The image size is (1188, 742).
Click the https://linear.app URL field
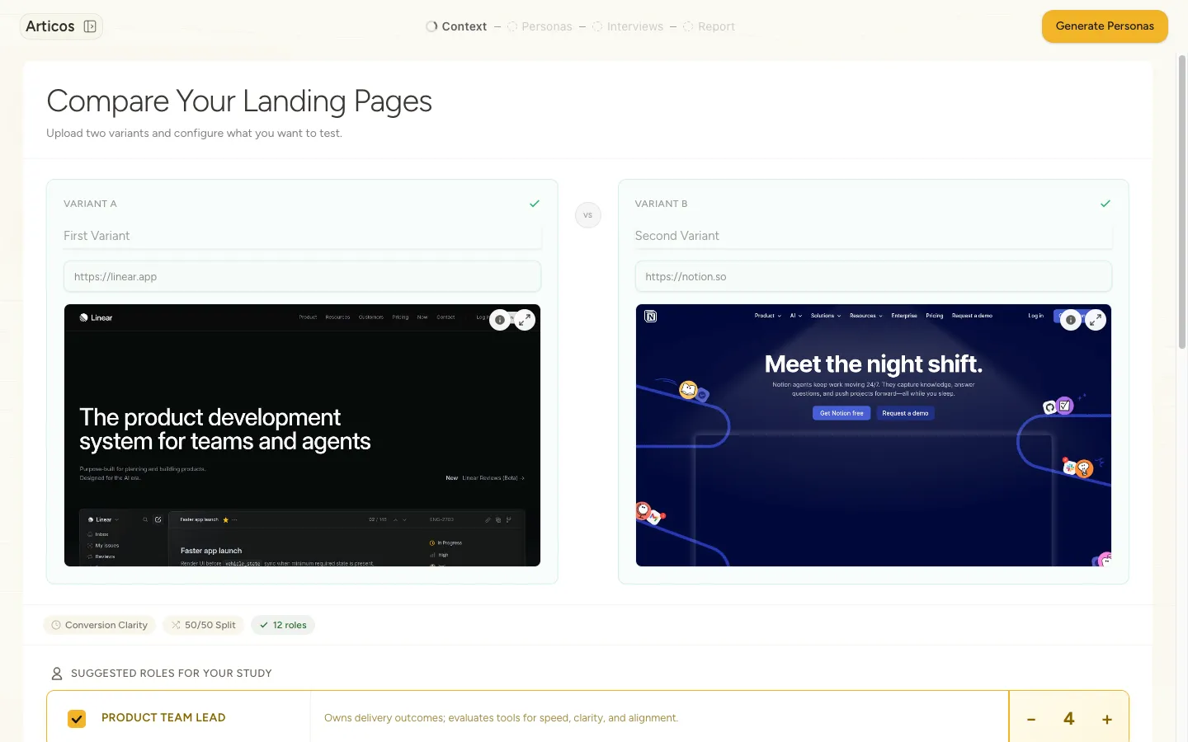coord(302,276)
